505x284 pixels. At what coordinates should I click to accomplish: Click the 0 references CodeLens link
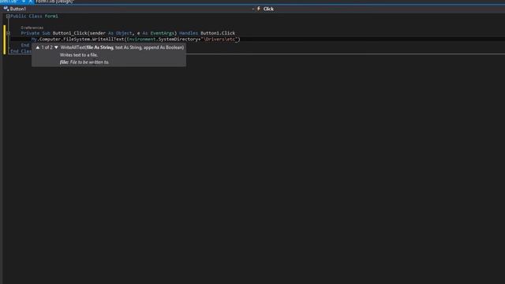[32, 28]
